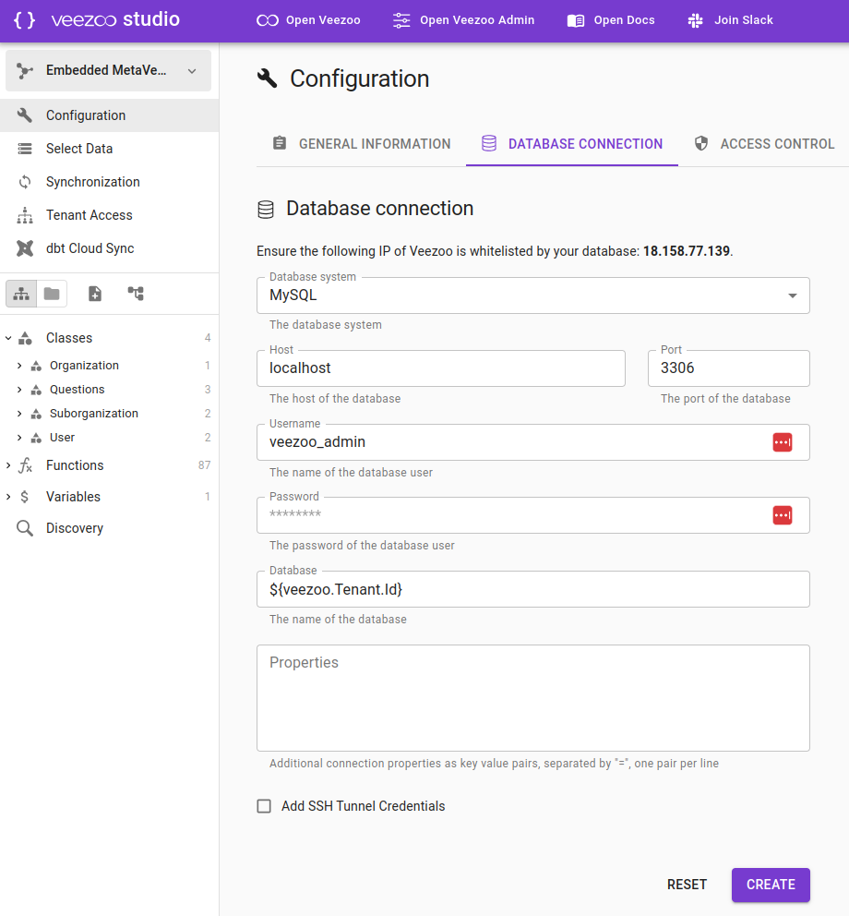
Task: Click the veezoo studio curly braces logo
Action: click(25, 20)
